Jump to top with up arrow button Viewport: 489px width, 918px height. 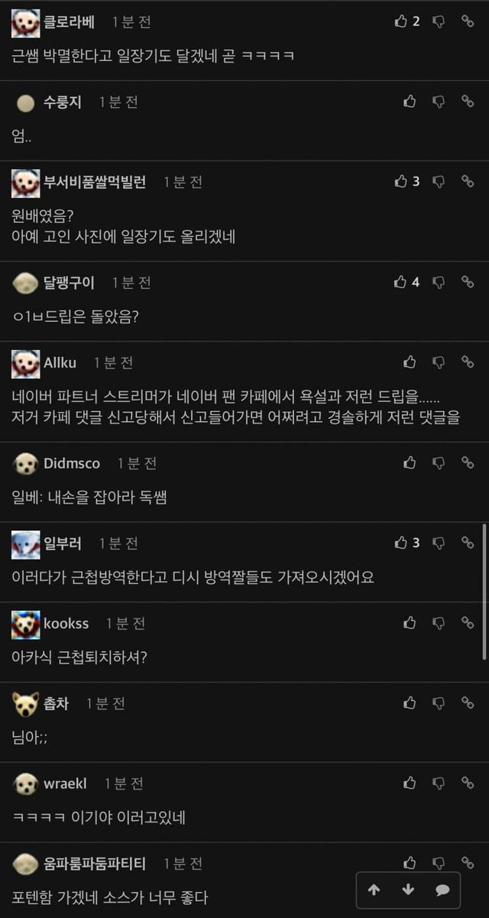point(374,890)
